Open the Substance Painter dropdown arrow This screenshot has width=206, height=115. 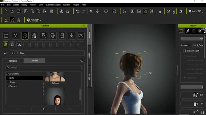click(x=41, y=21)
